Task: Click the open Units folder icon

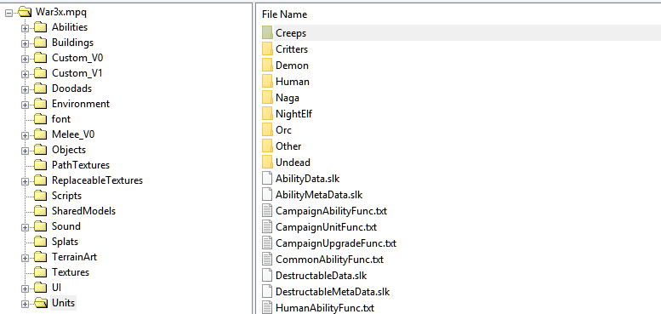Action: coord(41,303)
